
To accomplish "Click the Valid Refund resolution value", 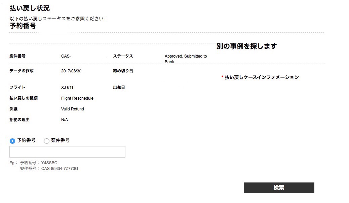I will point(73,109).
